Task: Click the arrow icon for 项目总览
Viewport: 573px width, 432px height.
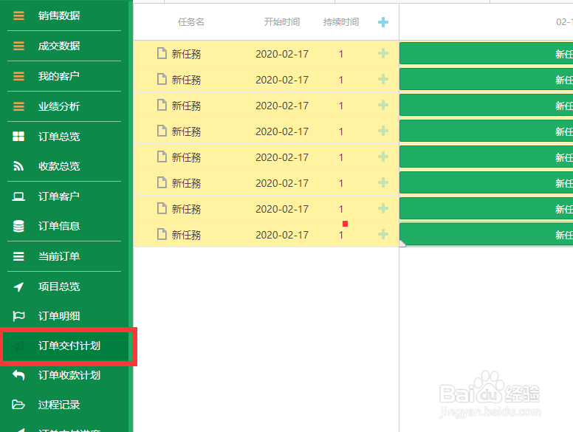Action: 18,287
